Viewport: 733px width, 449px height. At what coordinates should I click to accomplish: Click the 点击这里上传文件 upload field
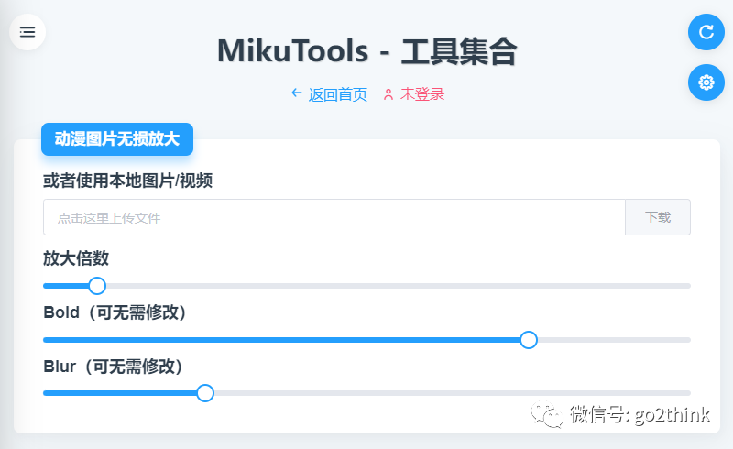pos(334,217)
